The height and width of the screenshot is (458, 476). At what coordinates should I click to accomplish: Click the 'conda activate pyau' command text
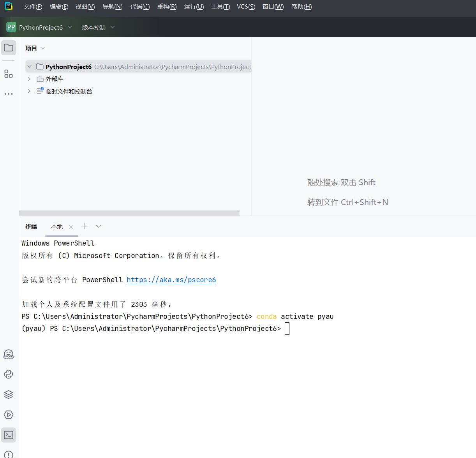click(295, 317)
